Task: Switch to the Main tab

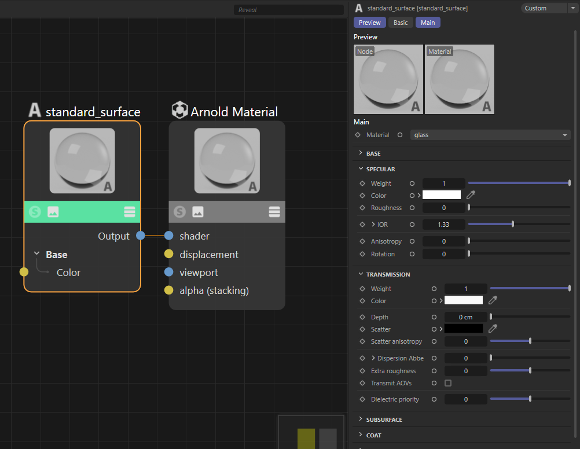Action: coord(428,22)
